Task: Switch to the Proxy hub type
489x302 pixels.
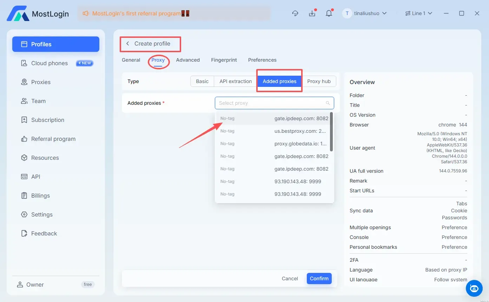Action: (x=319, y=81)
